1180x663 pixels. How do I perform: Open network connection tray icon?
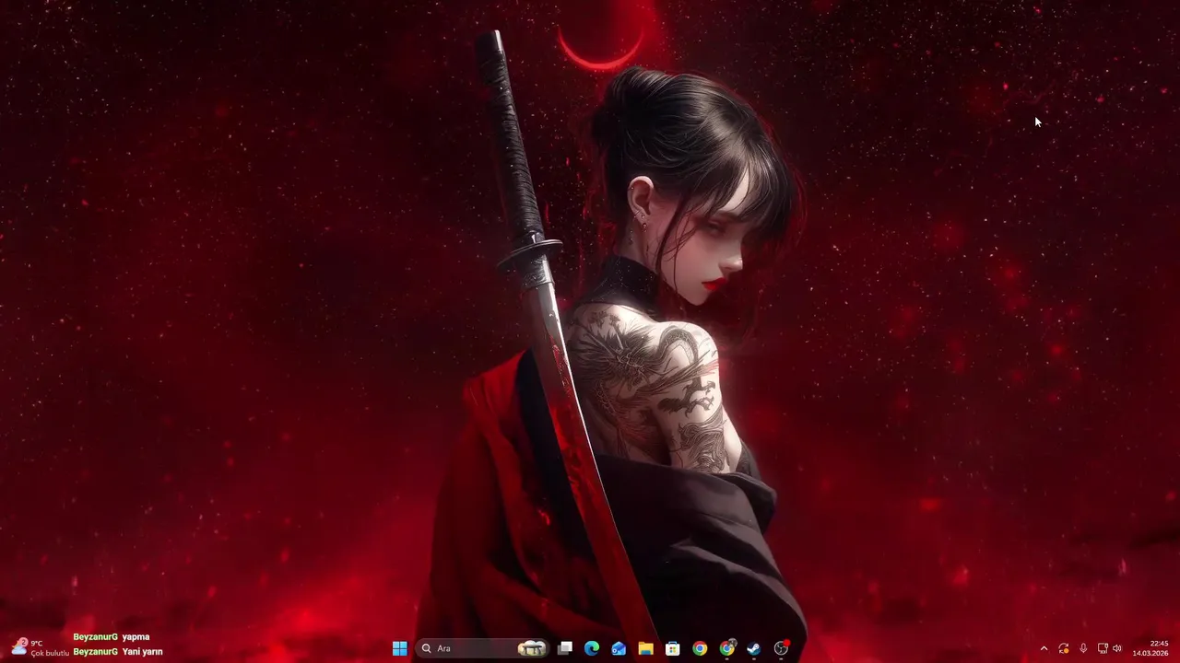tap(1103, 648)
